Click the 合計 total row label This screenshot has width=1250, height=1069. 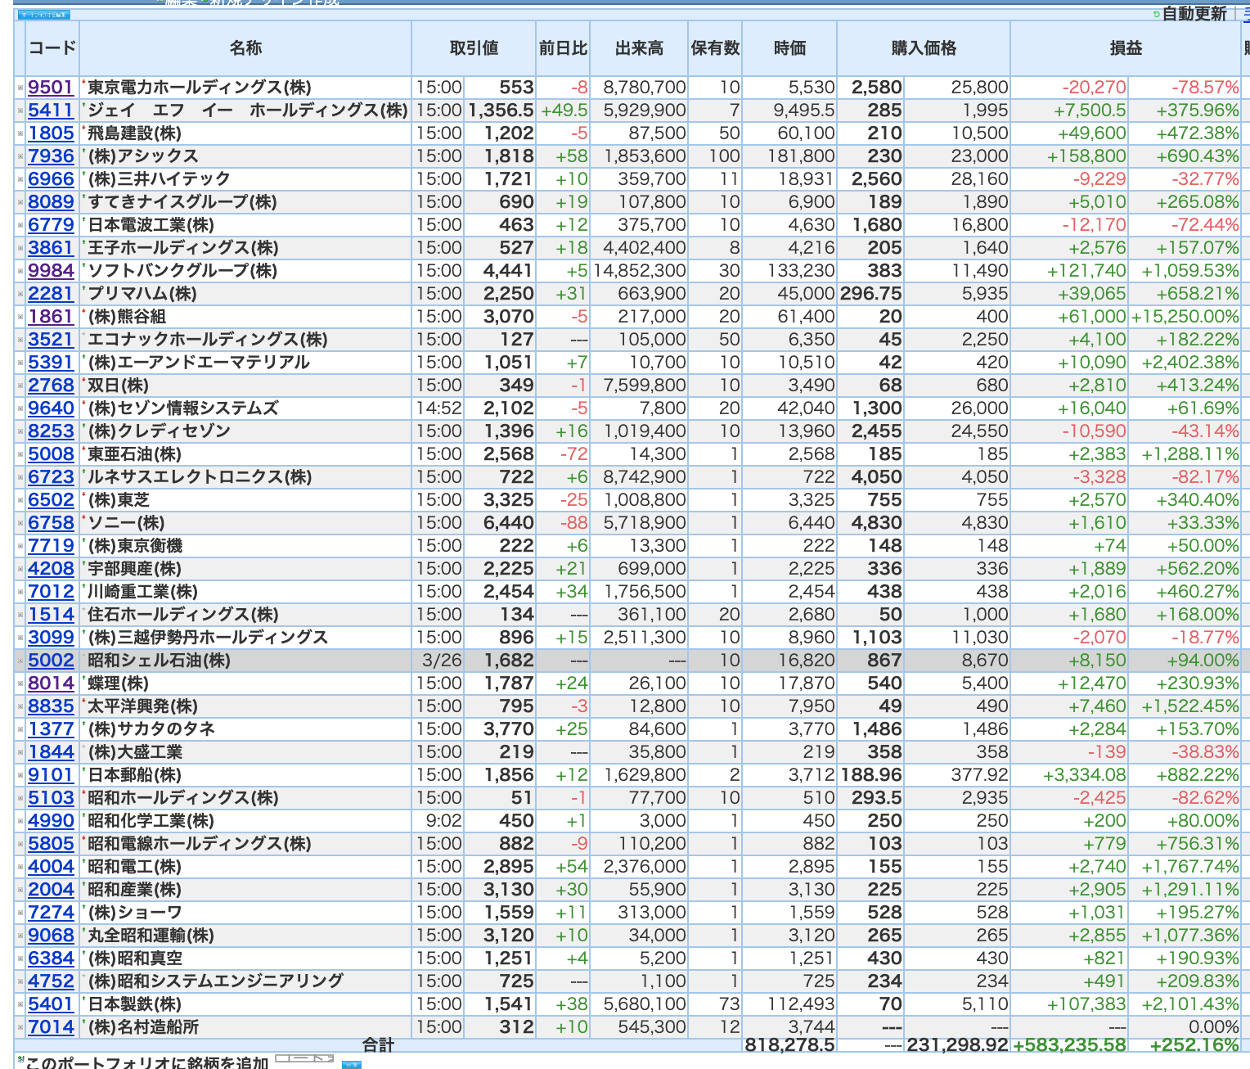(378, 1045)
